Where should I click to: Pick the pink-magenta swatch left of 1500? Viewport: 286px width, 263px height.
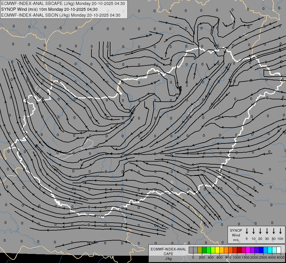(x=244, y=250)
